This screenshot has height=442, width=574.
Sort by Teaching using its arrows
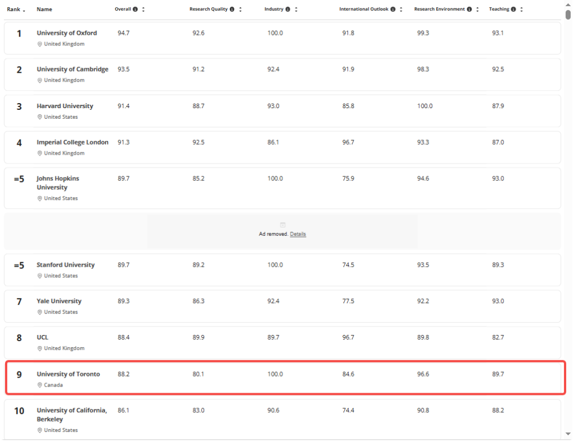pos(522,10)
